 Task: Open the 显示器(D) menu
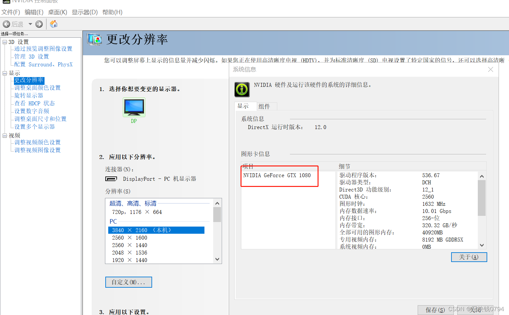click(85, 12)
